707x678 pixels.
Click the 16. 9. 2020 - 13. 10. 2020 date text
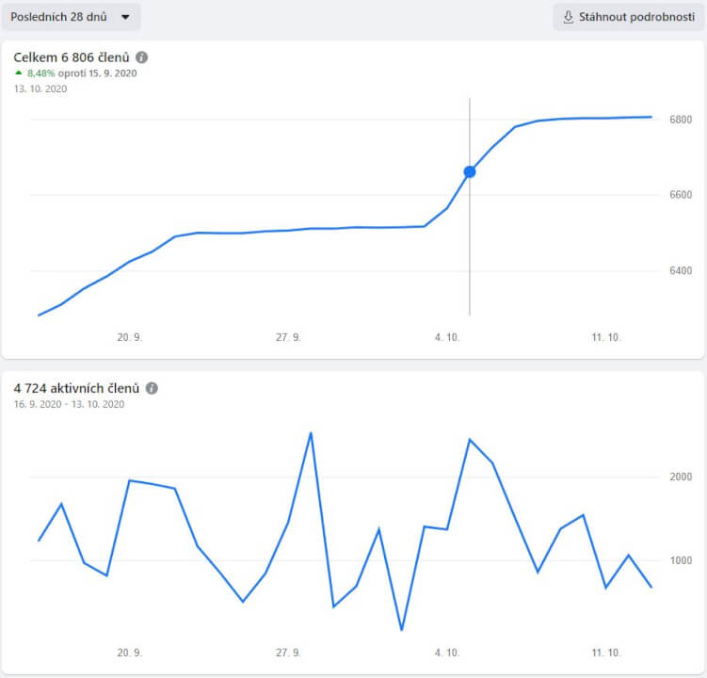tap(69, 404)
